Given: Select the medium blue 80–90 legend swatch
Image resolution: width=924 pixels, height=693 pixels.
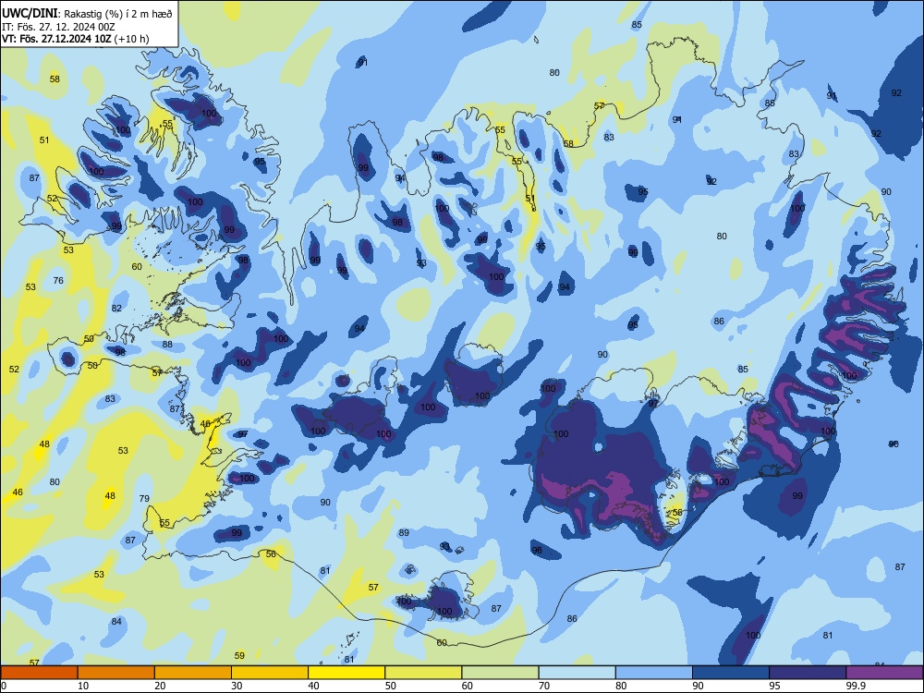Looking at the screenshot, I should click(654, 673).
